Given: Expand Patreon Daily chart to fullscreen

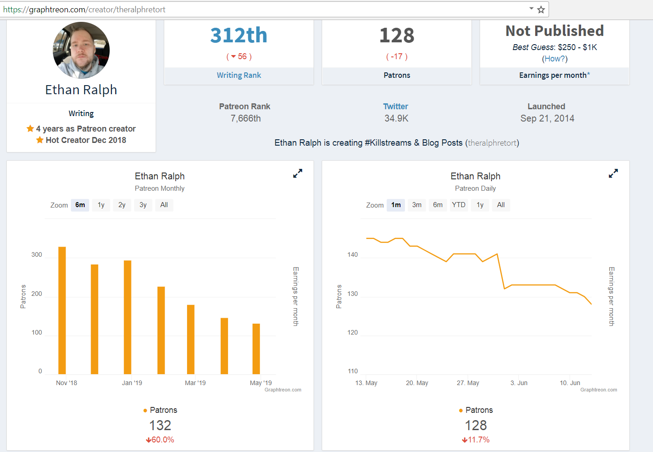Looking at the screenshot, I should (613, 173).
